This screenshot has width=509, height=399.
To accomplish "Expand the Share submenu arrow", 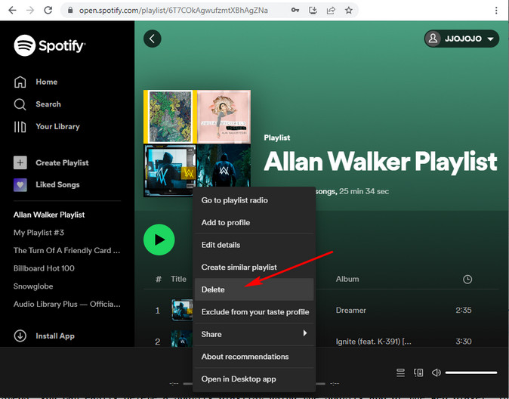I will pos(305,333).
